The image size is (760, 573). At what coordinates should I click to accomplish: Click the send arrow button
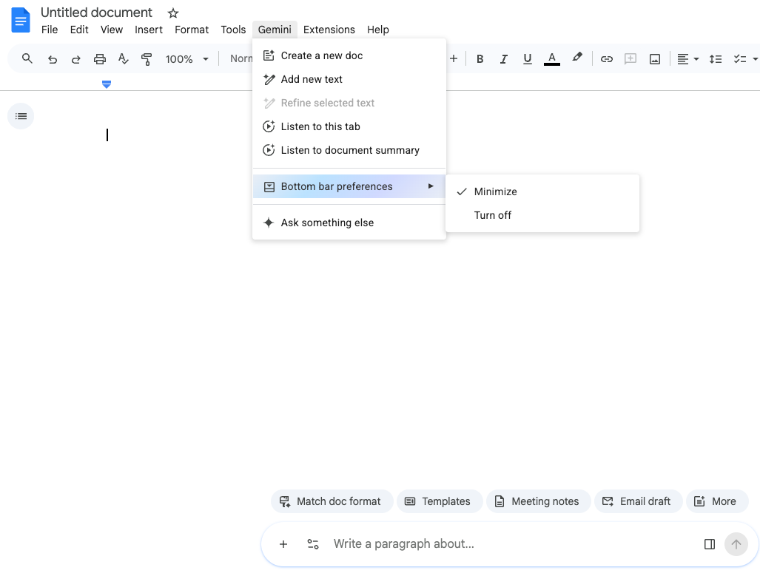click(736, 544)
